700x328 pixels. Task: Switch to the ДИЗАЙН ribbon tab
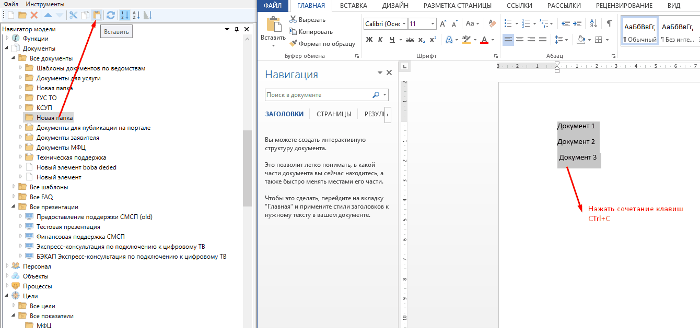click(395, 6)
